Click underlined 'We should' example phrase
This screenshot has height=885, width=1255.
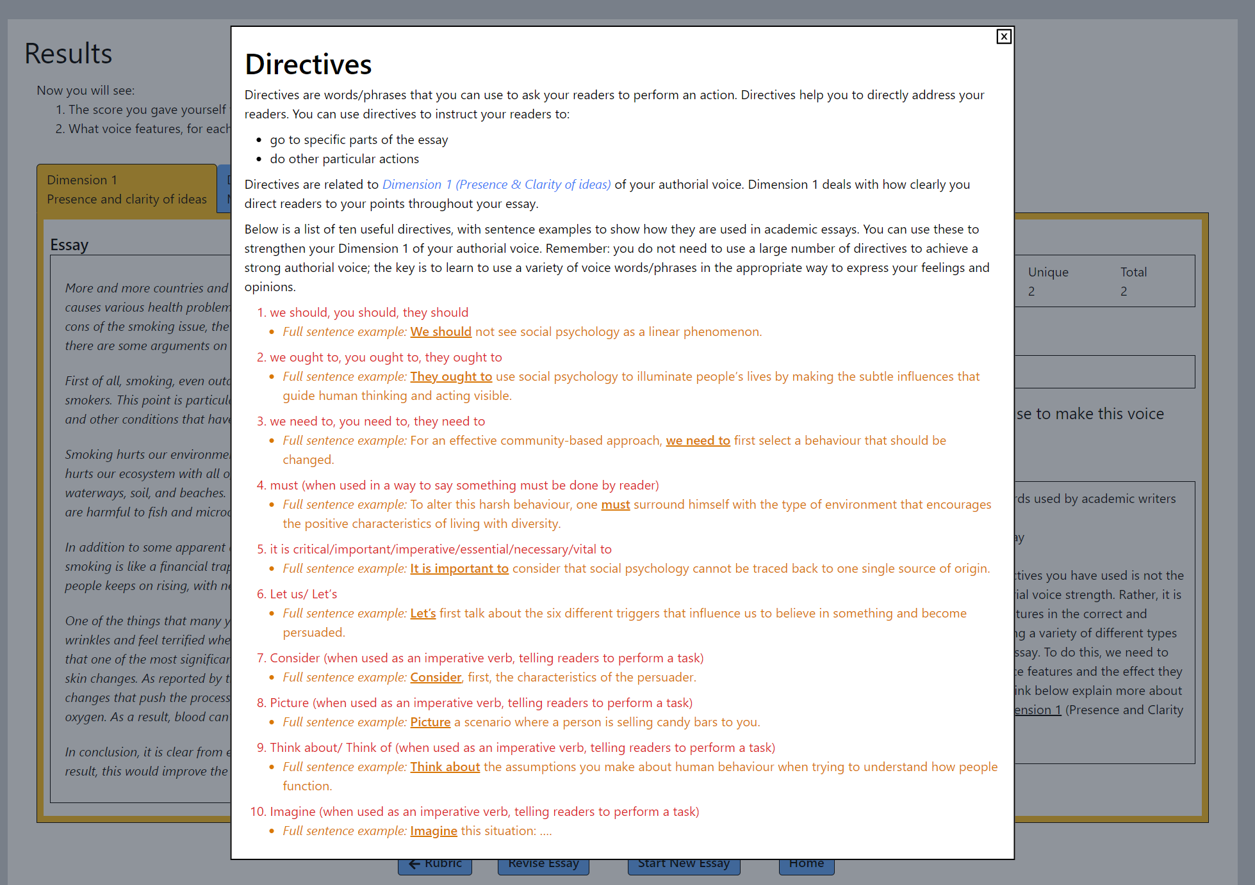[x=441, y=331]
